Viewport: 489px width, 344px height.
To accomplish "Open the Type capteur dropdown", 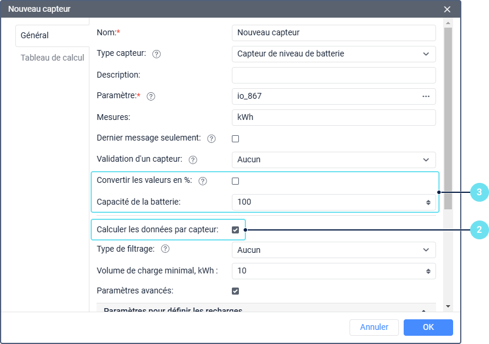I will click(334, 54).
